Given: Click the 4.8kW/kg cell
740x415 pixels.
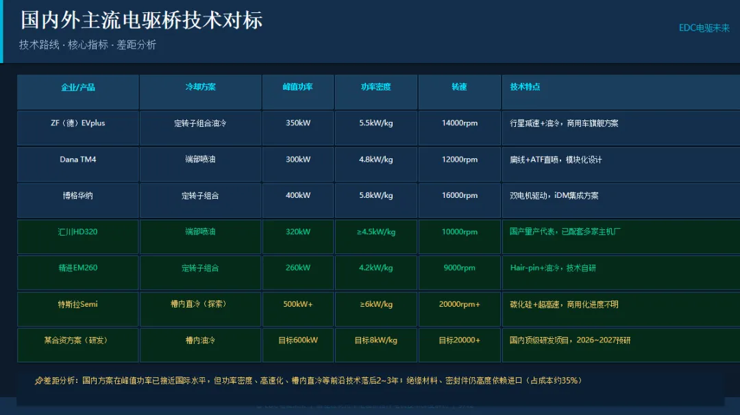Looking at the screenshot, I should [x=376, y=164].
